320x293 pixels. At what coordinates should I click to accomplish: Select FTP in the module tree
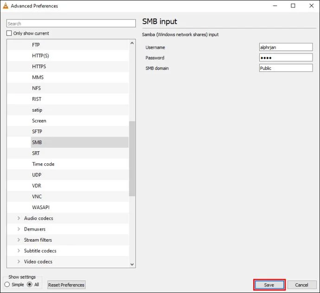(36, 45)
